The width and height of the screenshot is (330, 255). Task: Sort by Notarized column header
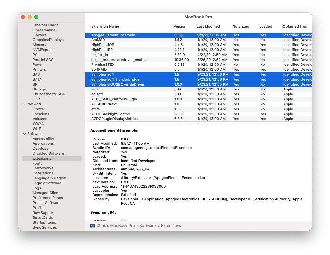pos(241,27)
